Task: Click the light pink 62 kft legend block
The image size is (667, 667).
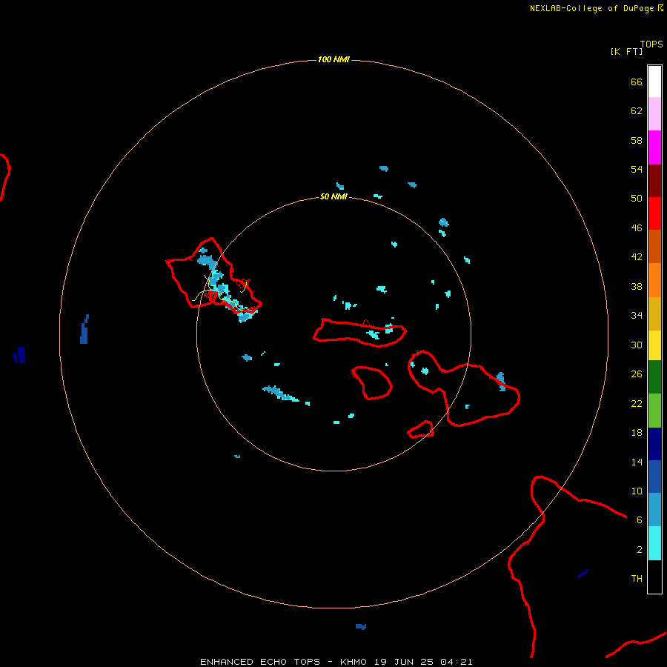Action: [654, 113]
